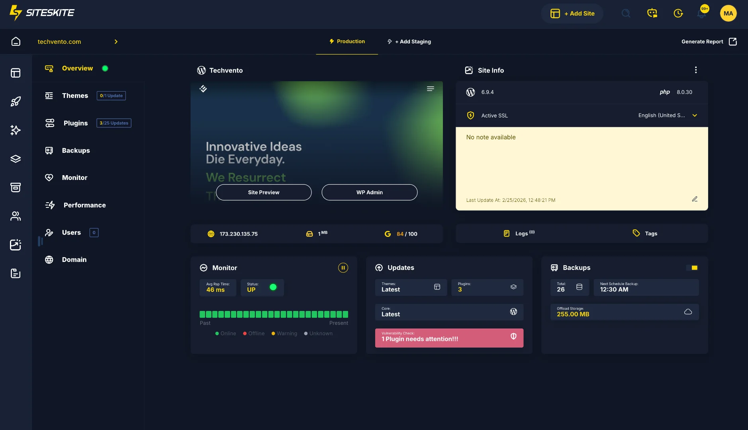Viewport: 748px width, 430px height.
Task: Click the + Add Site button
Action: tap(572, 14)
